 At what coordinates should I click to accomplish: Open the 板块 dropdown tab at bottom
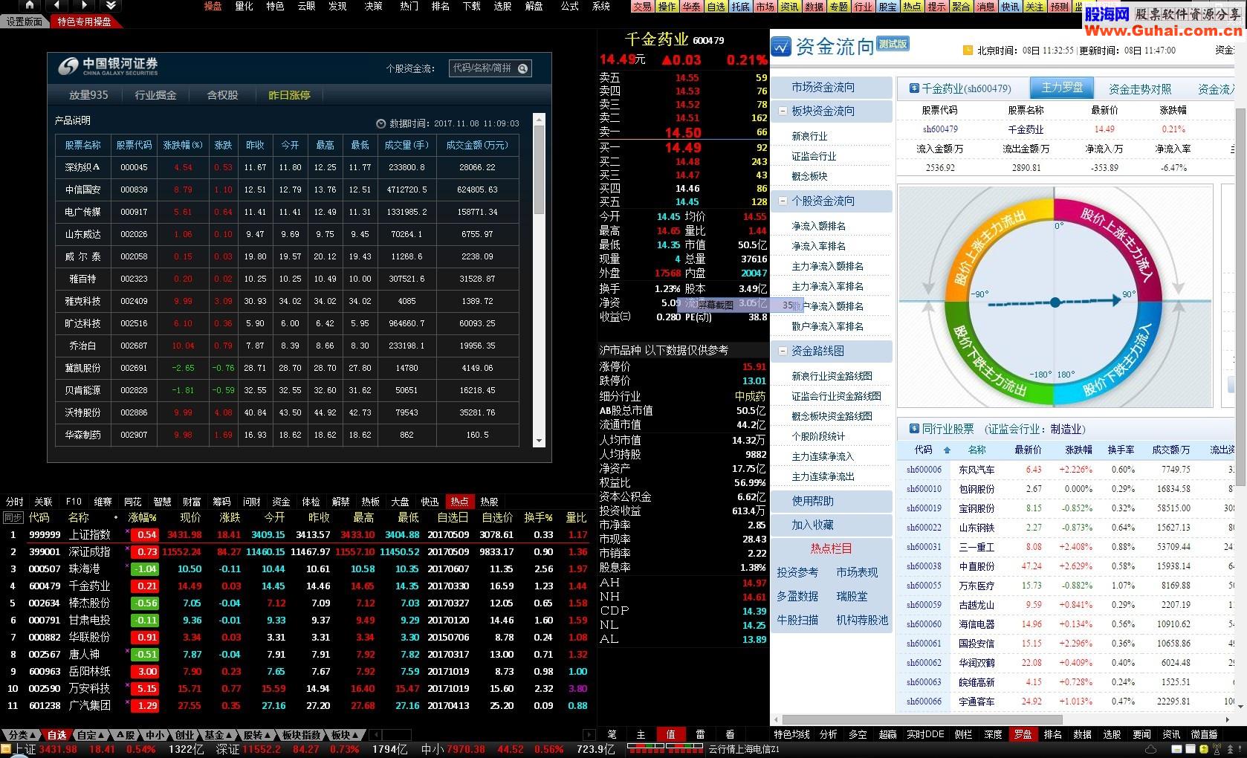tap(345, 735)
